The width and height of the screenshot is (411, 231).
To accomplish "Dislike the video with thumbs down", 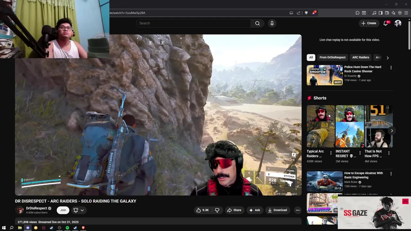I will coord(217,210).
